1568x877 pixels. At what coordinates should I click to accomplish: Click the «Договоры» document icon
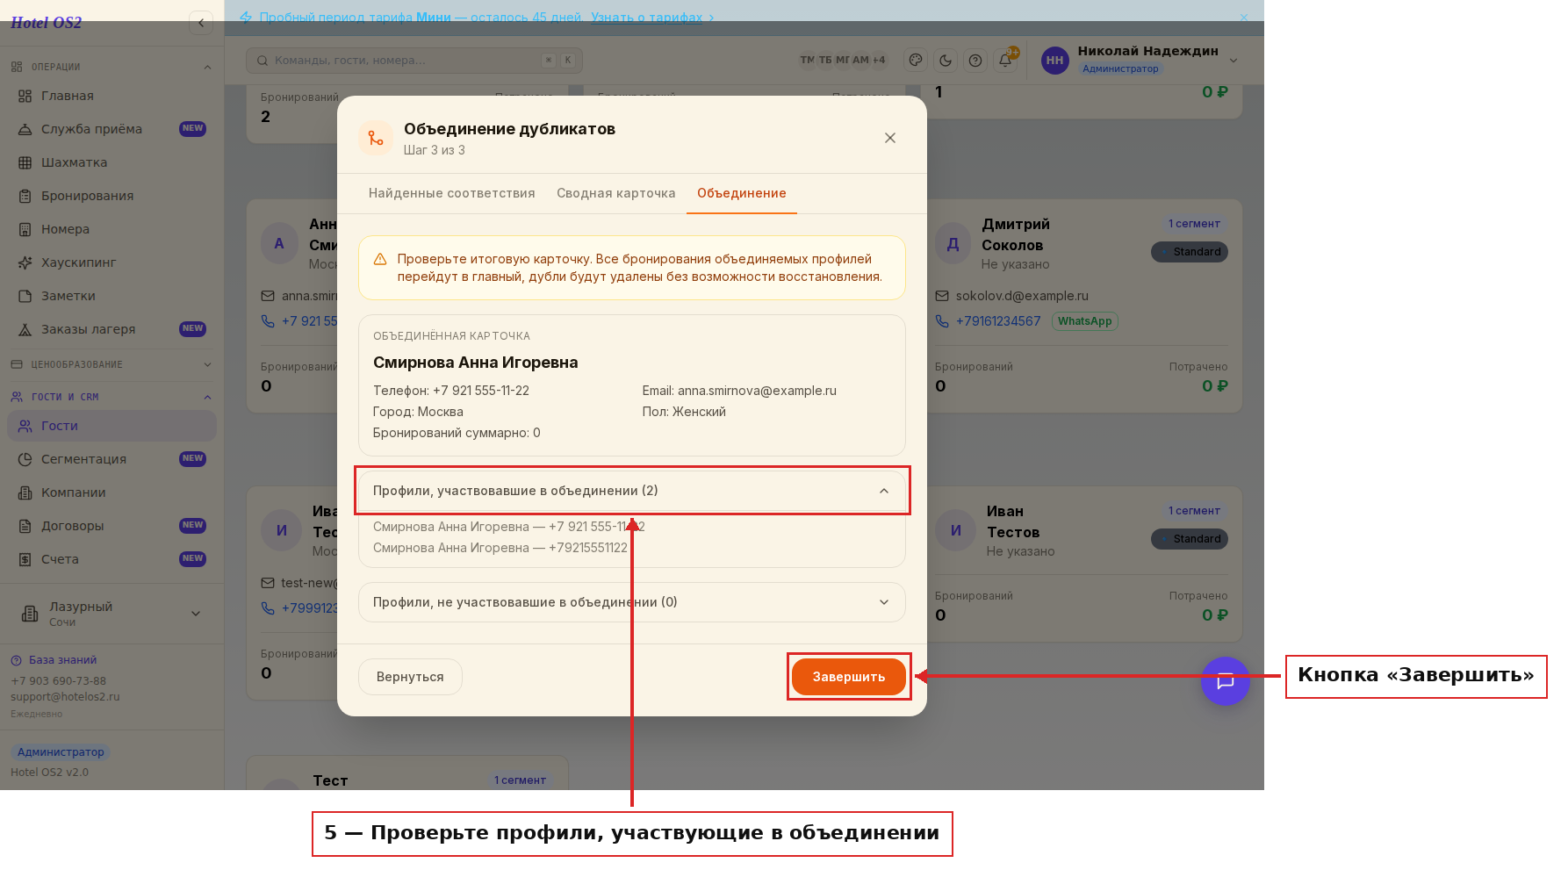pyautogui.click(x=25, y=526)
